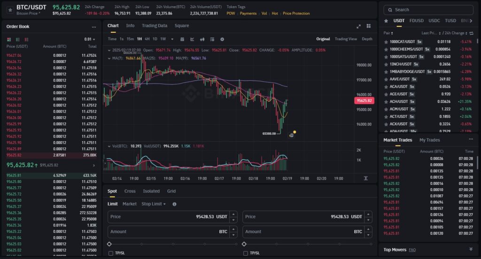Select the FDUSD market tab
Screen dimensions: 481x259
[417, 21]
